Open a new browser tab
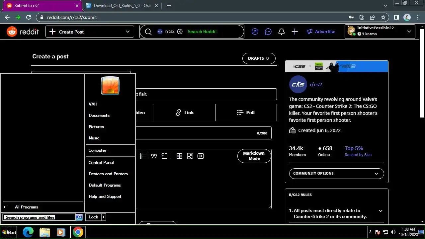Viewport: 425px width, 239px height. pos(169,6)
